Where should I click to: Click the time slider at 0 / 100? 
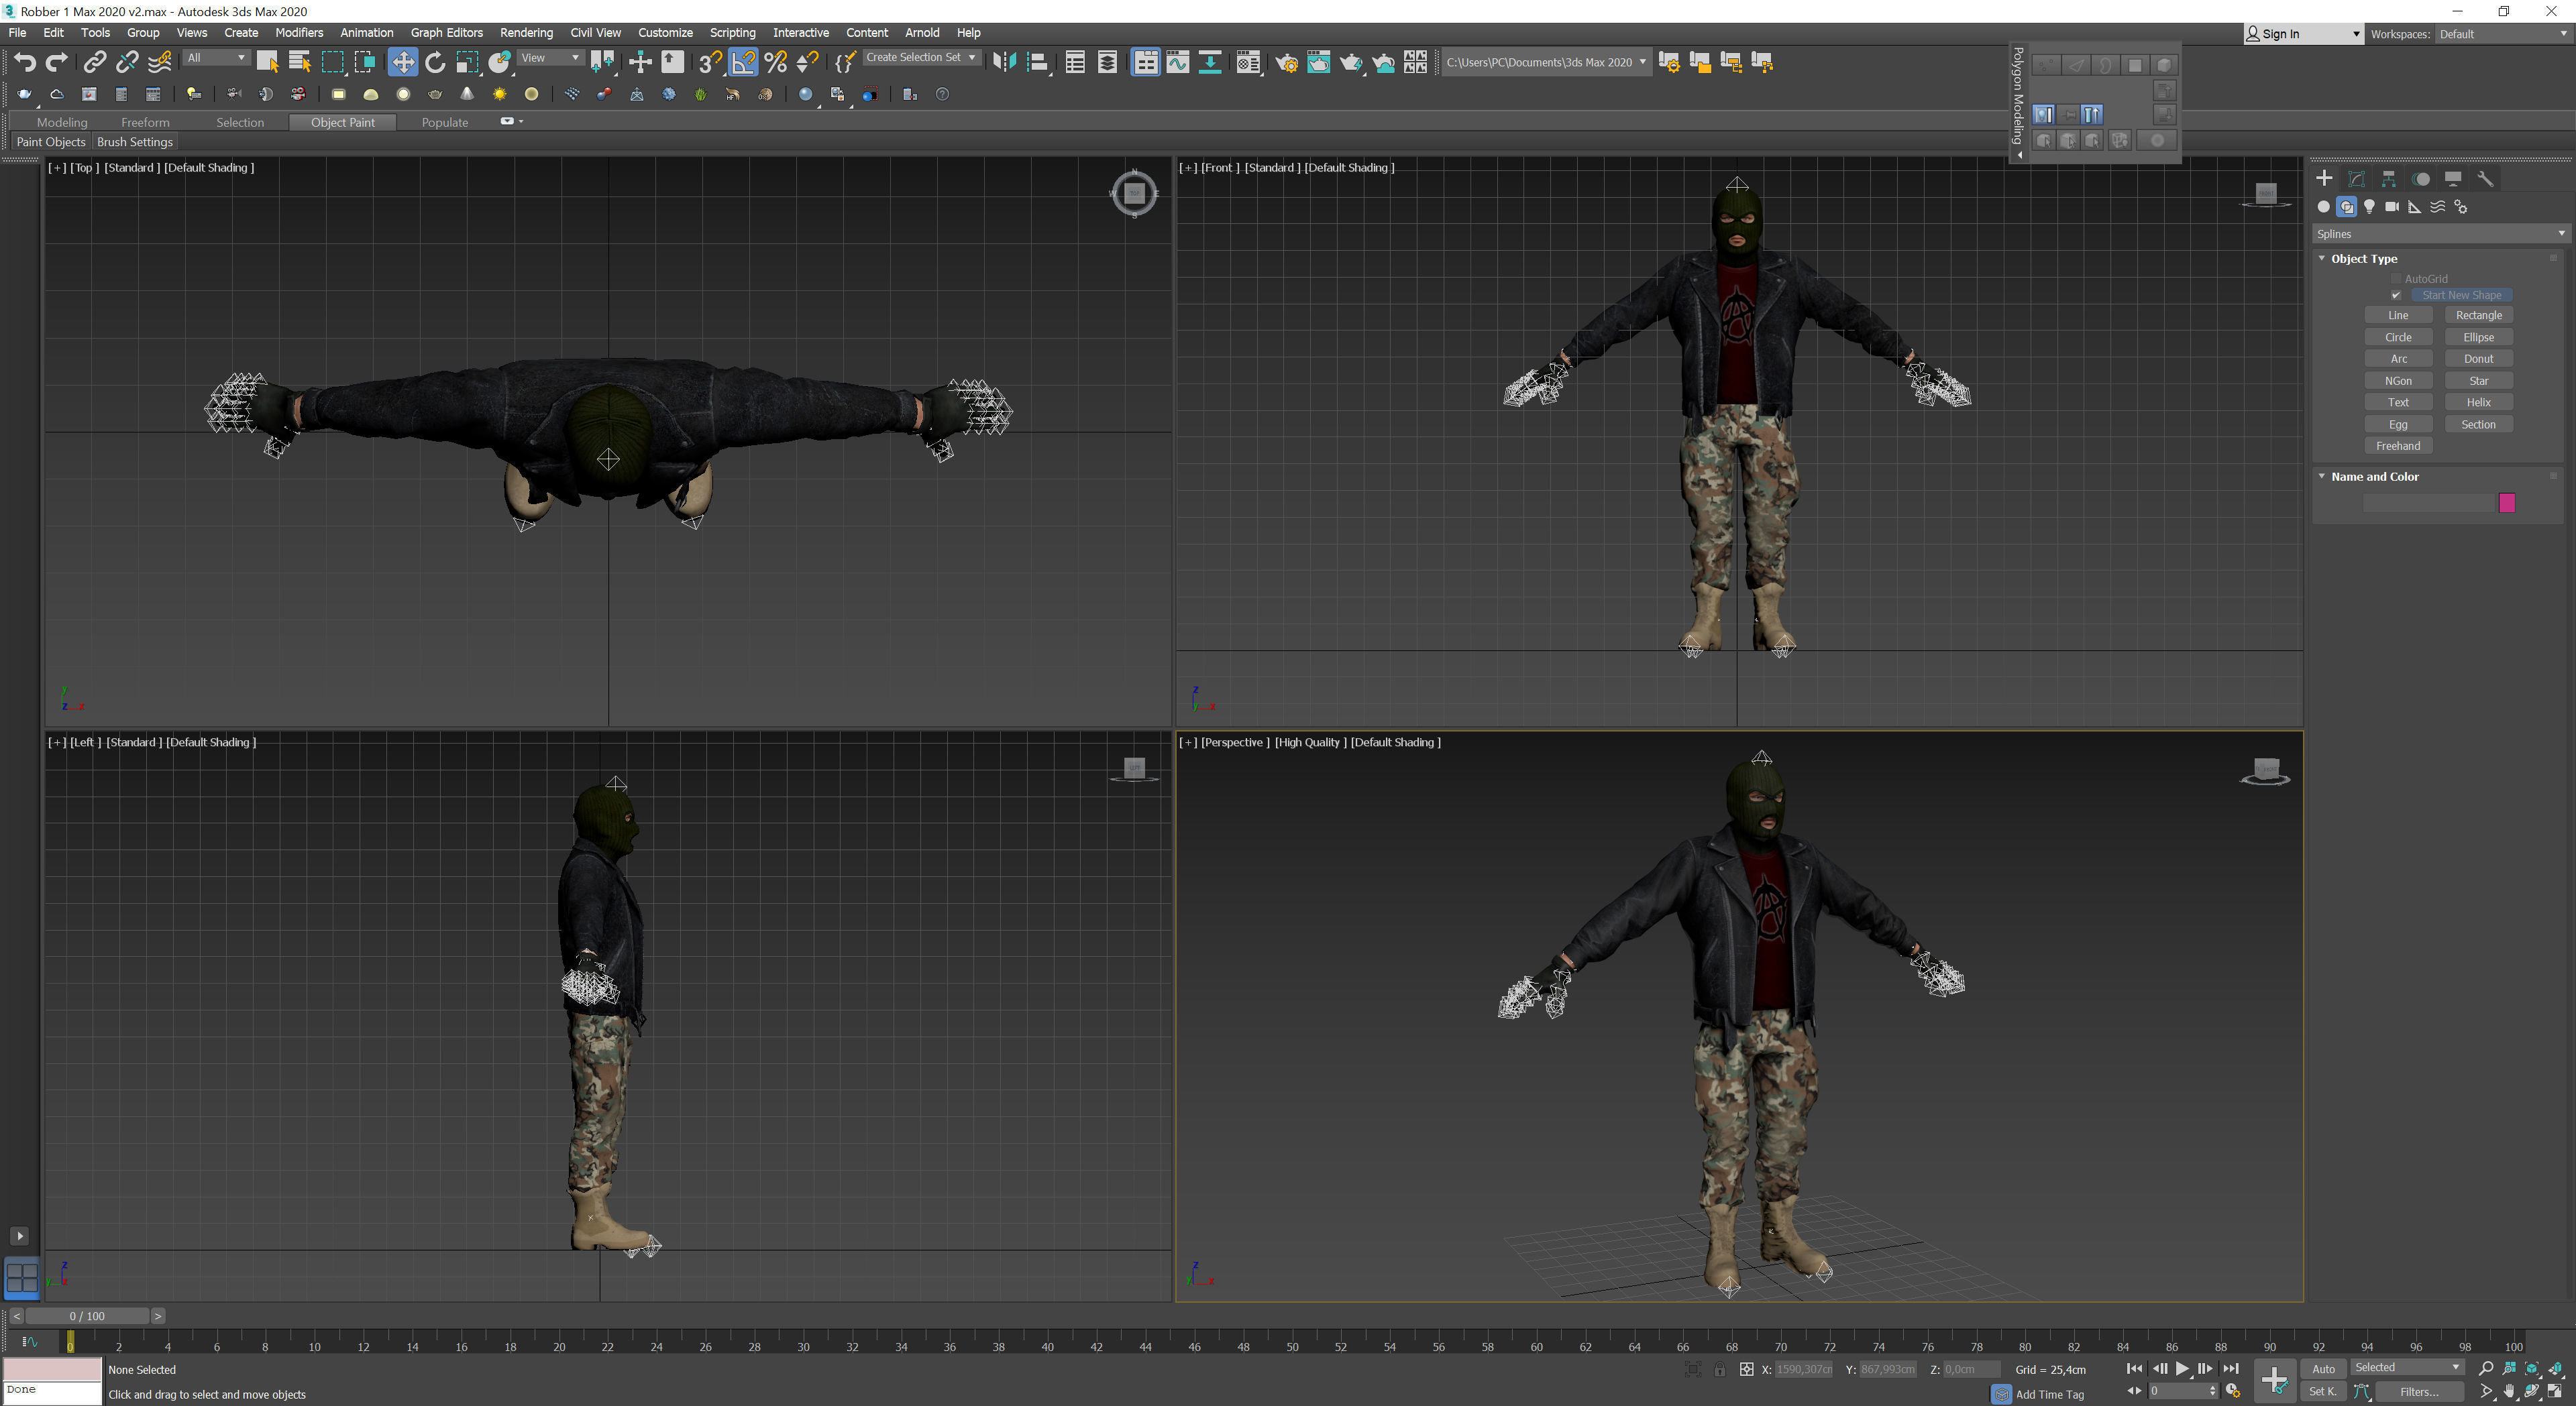point(87,1316)
